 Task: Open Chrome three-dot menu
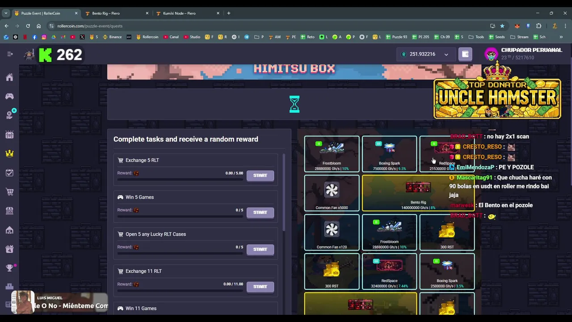point(565,26)
